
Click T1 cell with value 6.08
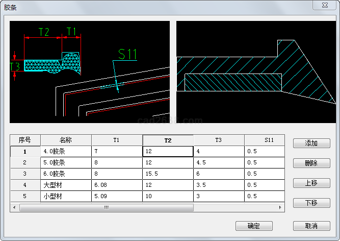[x=117, y=185]
